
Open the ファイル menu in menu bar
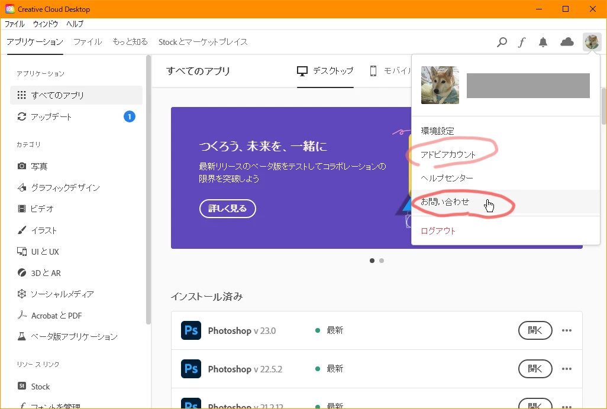coord(15,24)
